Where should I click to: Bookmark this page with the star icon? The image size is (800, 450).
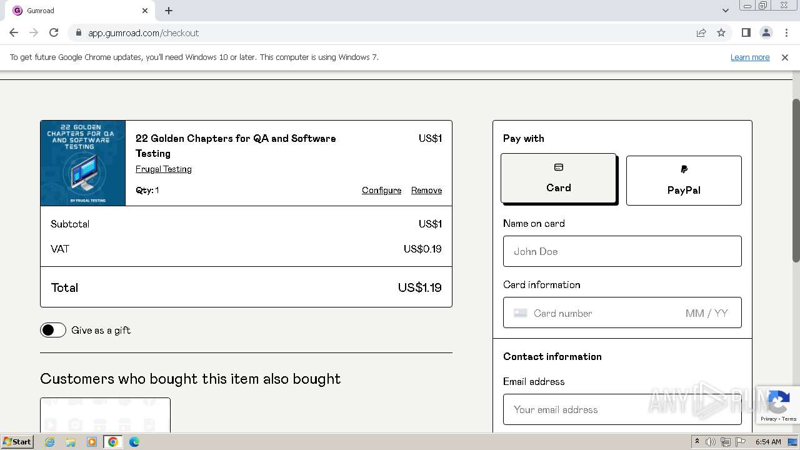tap(721, 33)
